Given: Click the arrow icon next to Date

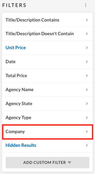Looking at the screenshot, I should coord(87,62).
